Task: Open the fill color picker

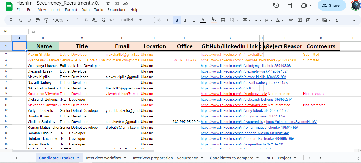Action: [x=214, y=20]
